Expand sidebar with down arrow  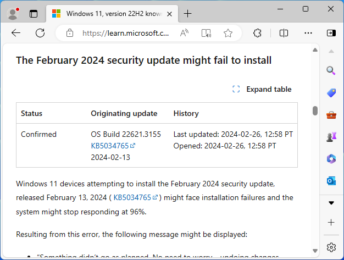(331, 202)
